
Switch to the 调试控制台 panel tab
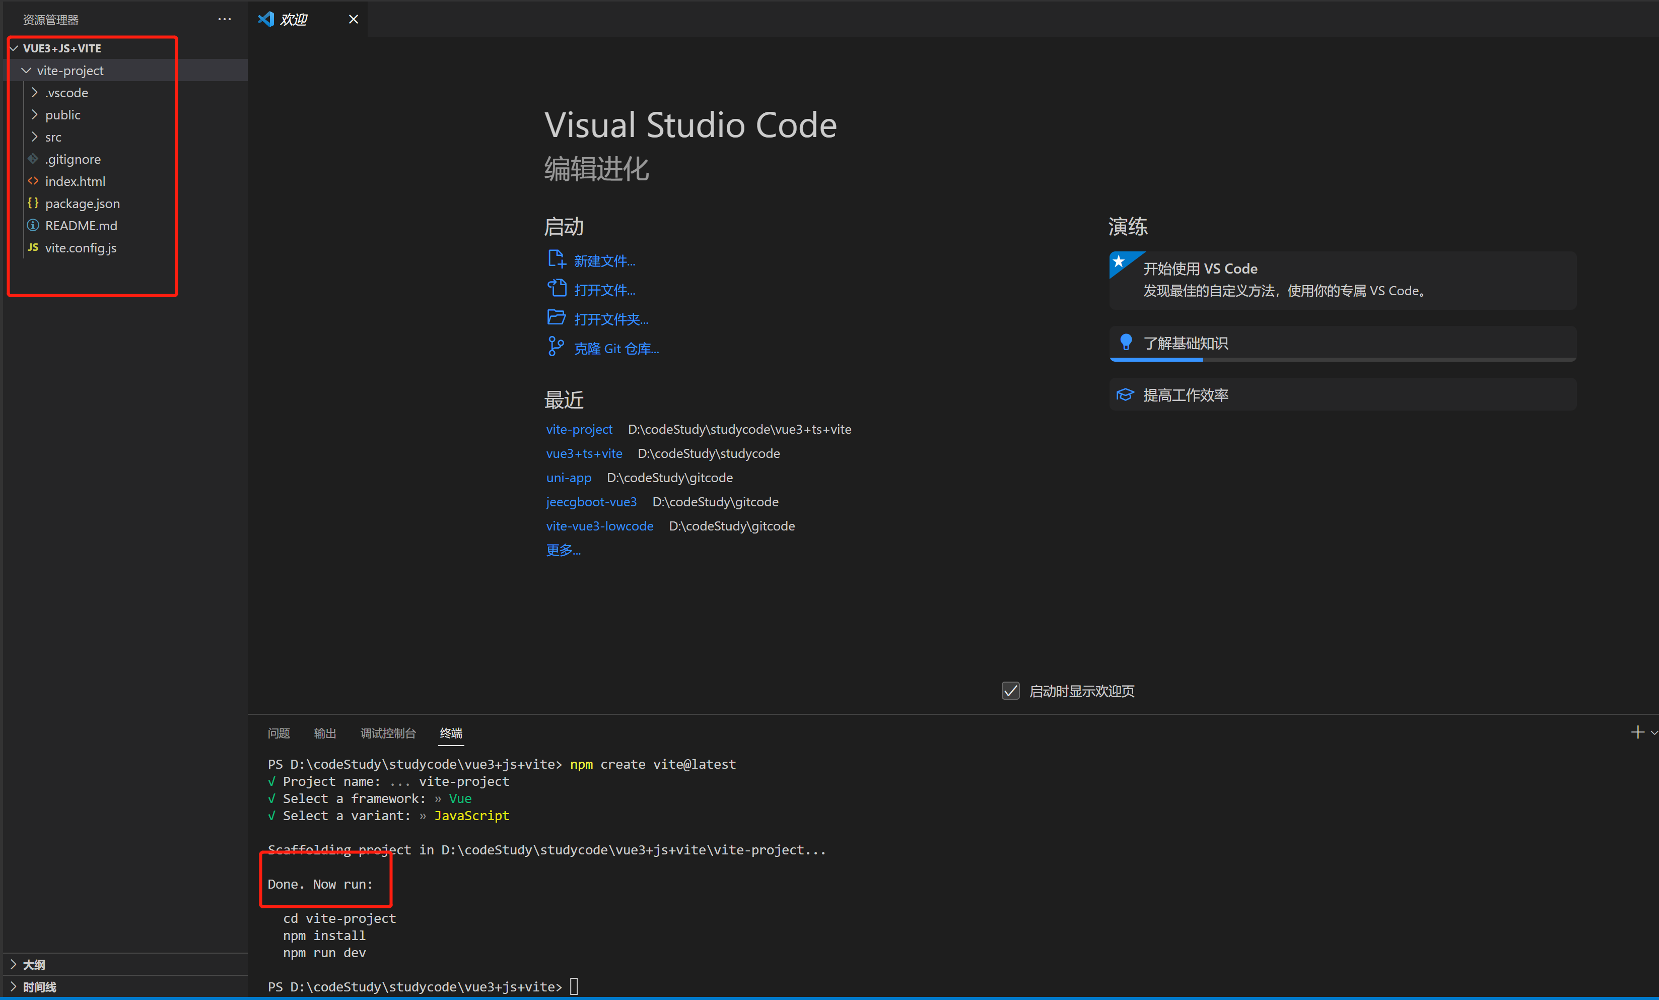tap(388, 732)
